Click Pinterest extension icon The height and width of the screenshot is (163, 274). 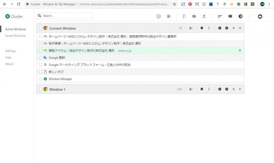[x=190, y=4]
